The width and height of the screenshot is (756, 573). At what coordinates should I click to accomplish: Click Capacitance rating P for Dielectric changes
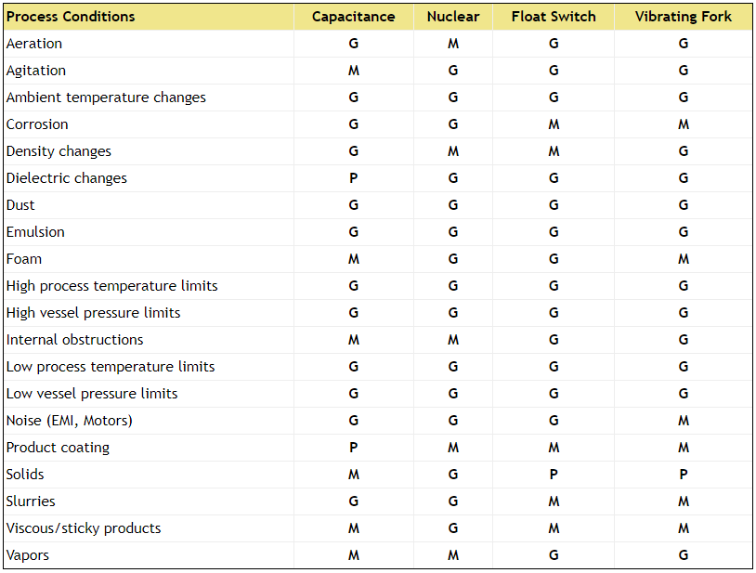(353, 178)
